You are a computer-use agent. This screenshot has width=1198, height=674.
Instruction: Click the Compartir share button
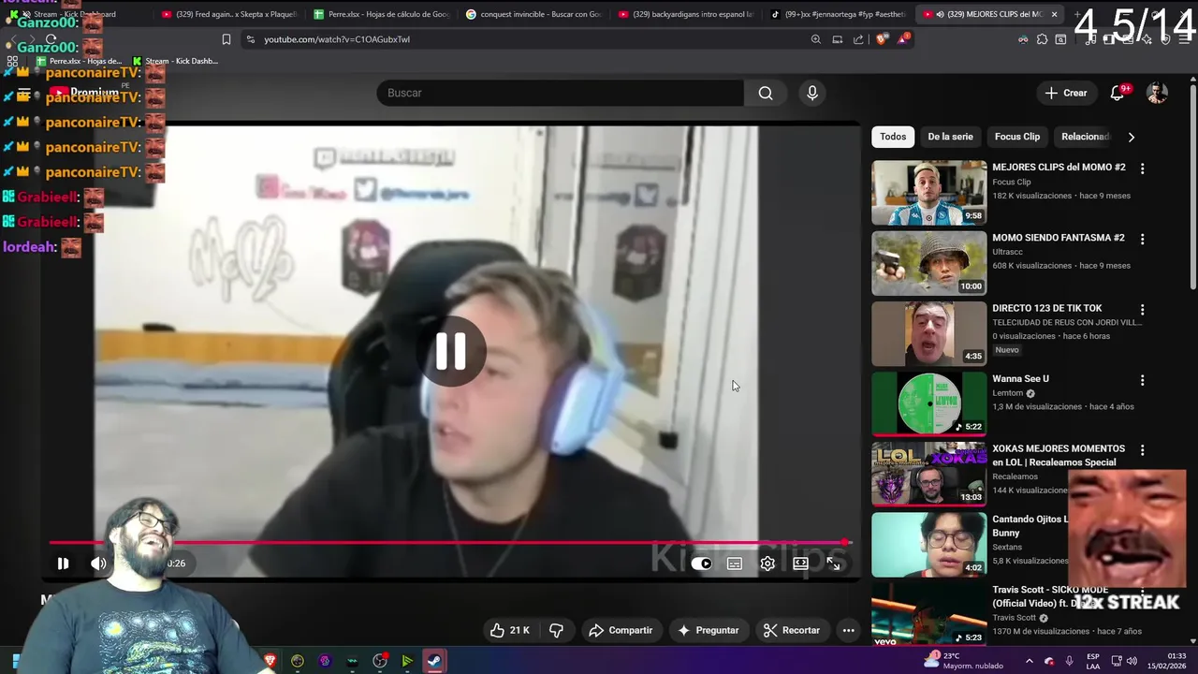click(x=621, y=630)
